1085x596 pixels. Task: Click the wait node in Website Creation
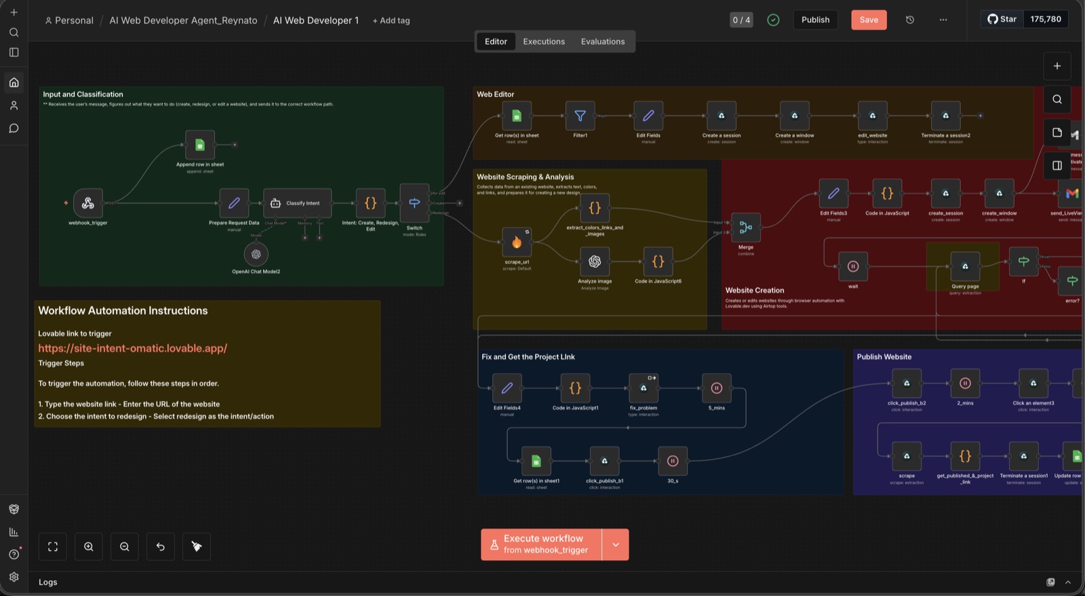(853, 266)
